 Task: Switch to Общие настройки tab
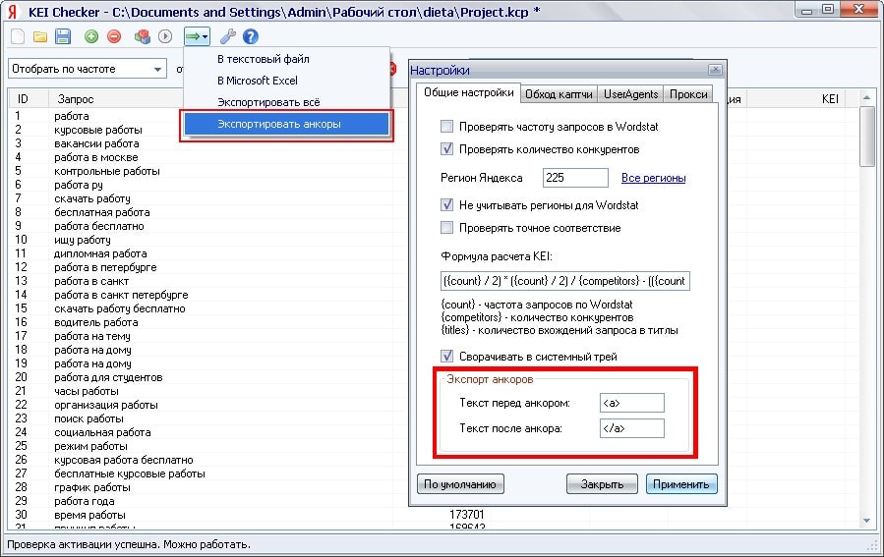click(x=468, y=93)
